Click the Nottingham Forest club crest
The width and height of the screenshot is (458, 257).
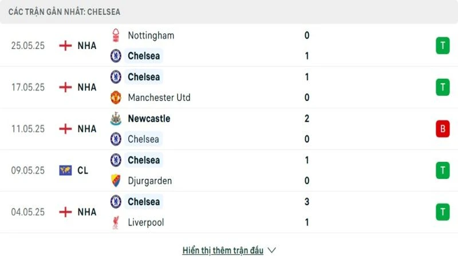(116, 35)
